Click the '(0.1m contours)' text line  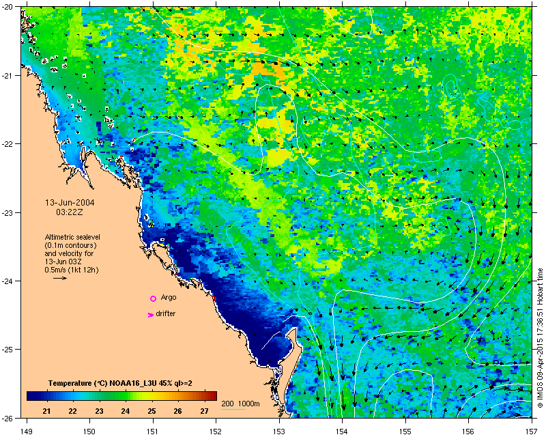(x=71, y=245)
